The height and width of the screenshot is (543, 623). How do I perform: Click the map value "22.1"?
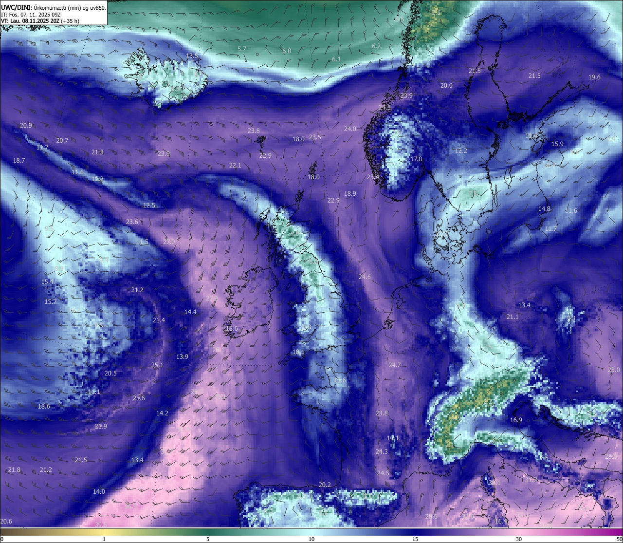(x=235, y=165)
